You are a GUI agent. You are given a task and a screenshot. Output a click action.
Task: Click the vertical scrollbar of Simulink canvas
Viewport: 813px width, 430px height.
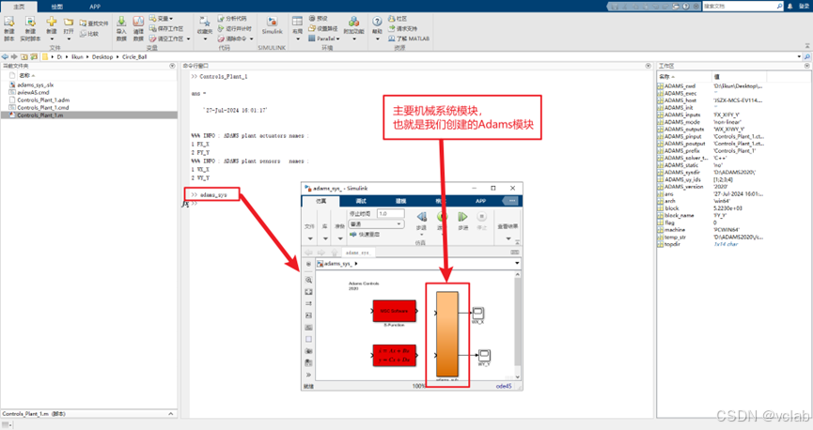[517, 326]
